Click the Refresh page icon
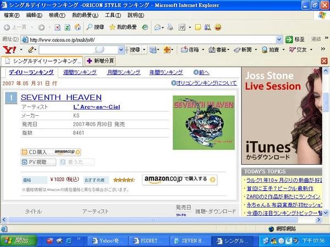This screenshot has width=330, height=247. point(67,27)
